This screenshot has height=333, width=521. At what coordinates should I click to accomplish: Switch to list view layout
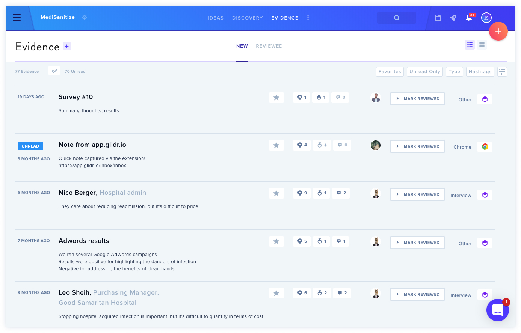click(x=470, y=45)
